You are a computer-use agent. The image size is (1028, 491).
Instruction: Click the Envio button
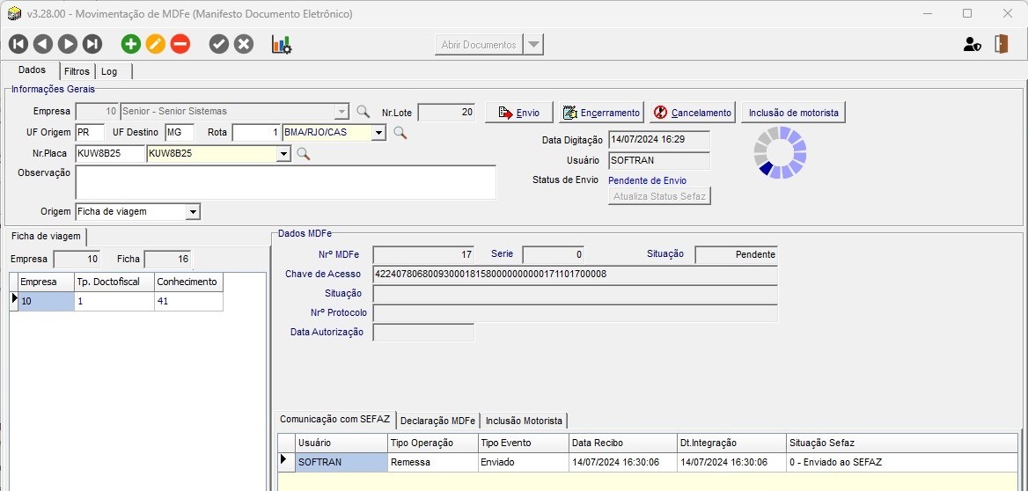pyautogui.click(x=518, y=113)
